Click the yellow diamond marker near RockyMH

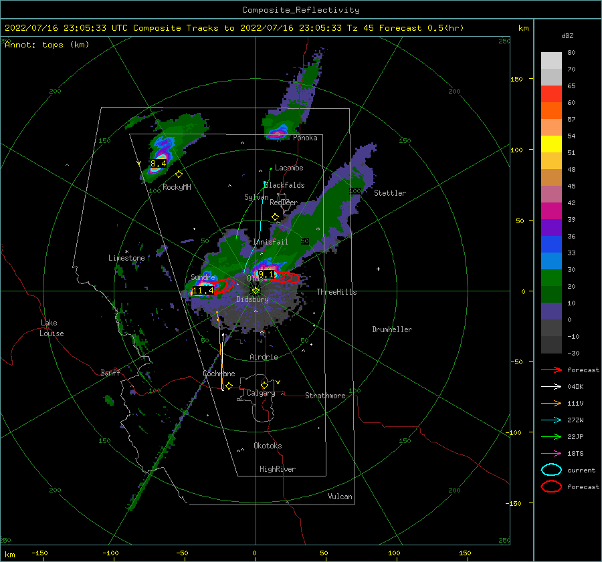[x=179, y=174]
